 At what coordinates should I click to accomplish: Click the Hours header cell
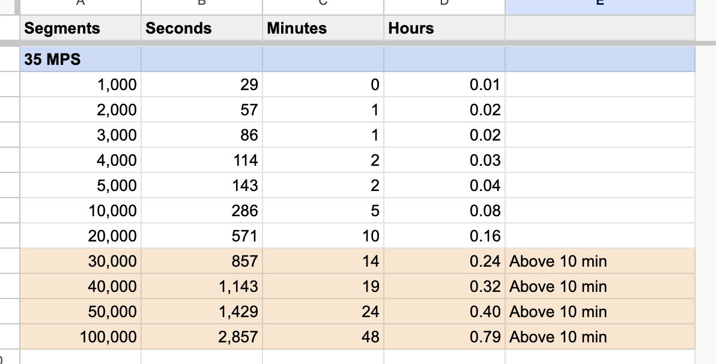click(x=444, y=28)
